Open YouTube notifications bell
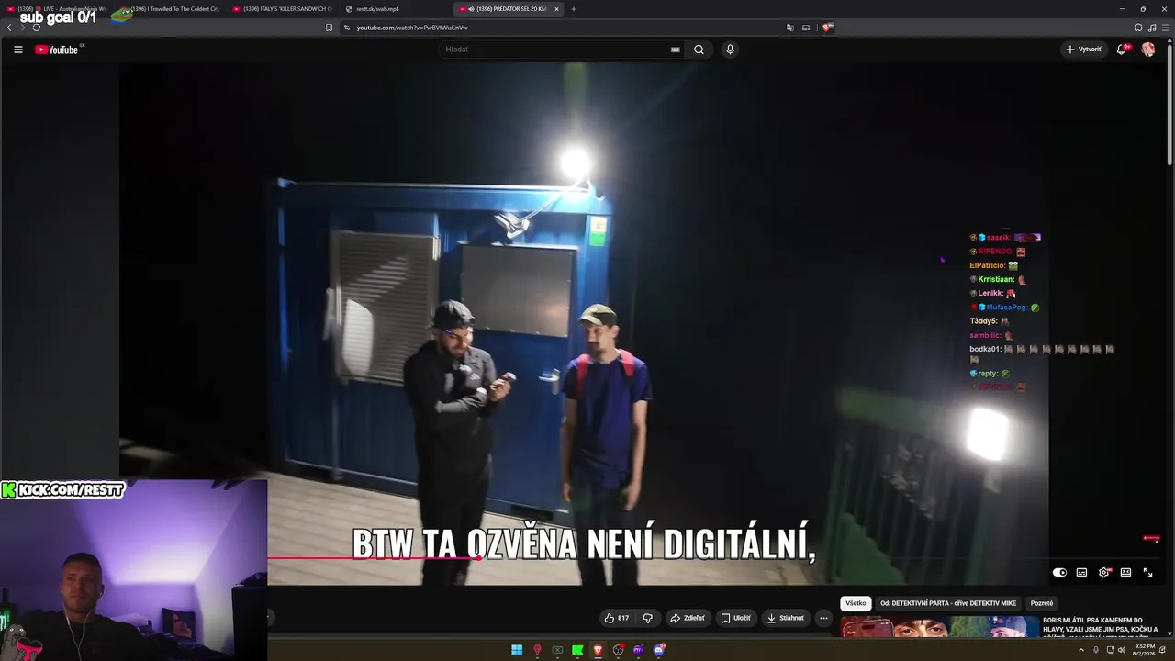Image resolution: width=1175 pixels, height=661 pixels. click(1122, 50)
